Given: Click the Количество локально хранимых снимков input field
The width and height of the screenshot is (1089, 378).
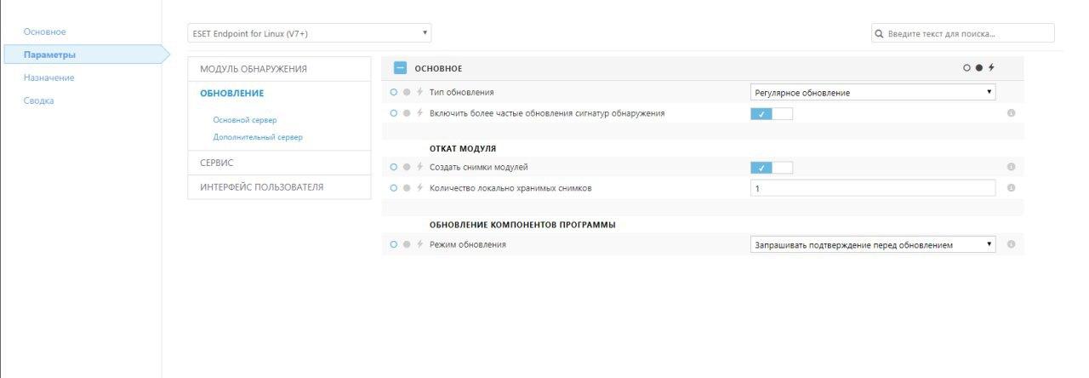Looking at the screenshot, I should click(x=873, y=188).
